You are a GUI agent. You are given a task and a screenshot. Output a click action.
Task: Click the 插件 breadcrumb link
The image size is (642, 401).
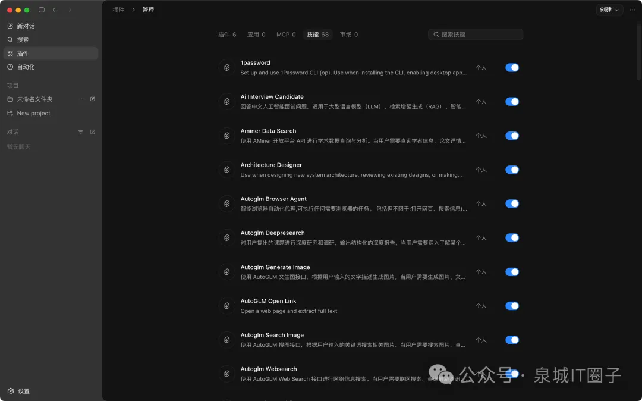pos(118,10)
